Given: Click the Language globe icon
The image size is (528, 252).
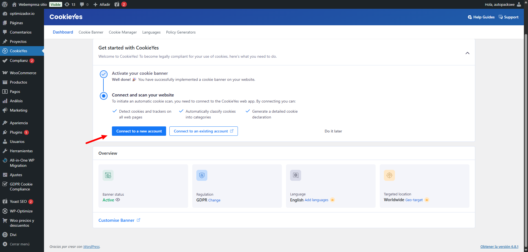Looking at the screenshot, I should pyautogui.click(x=296, y=175).
